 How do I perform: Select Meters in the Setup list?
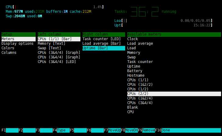pyautogui.click(x=19, y=39)
